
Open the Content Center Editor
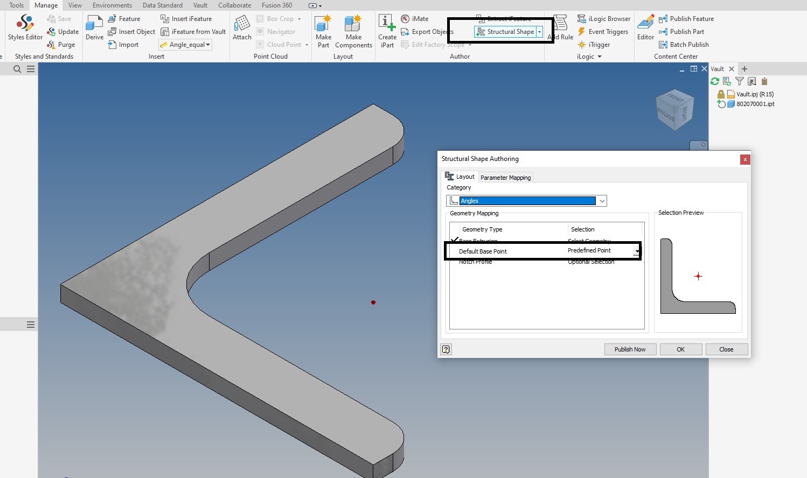(x=645, y=27)
